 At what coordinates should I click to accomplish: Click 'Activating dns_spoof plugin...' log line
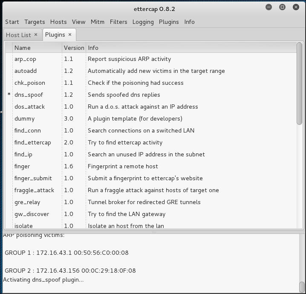click(x=43, y=280)
